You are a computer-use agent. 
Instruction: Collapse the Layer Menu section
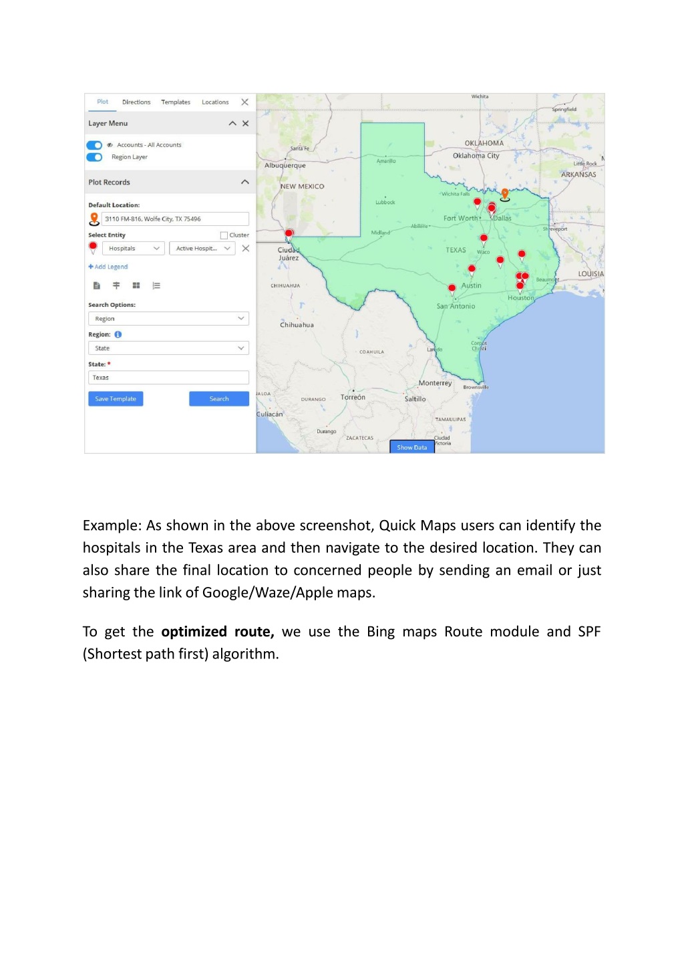click(232, 124)
